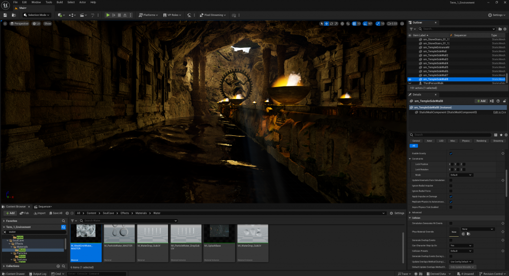Toggle Simulation Generates Hit Events checkbox
The width and height of the screenshot is (509, 276).
pyautogui.click(x=450, y=223)
